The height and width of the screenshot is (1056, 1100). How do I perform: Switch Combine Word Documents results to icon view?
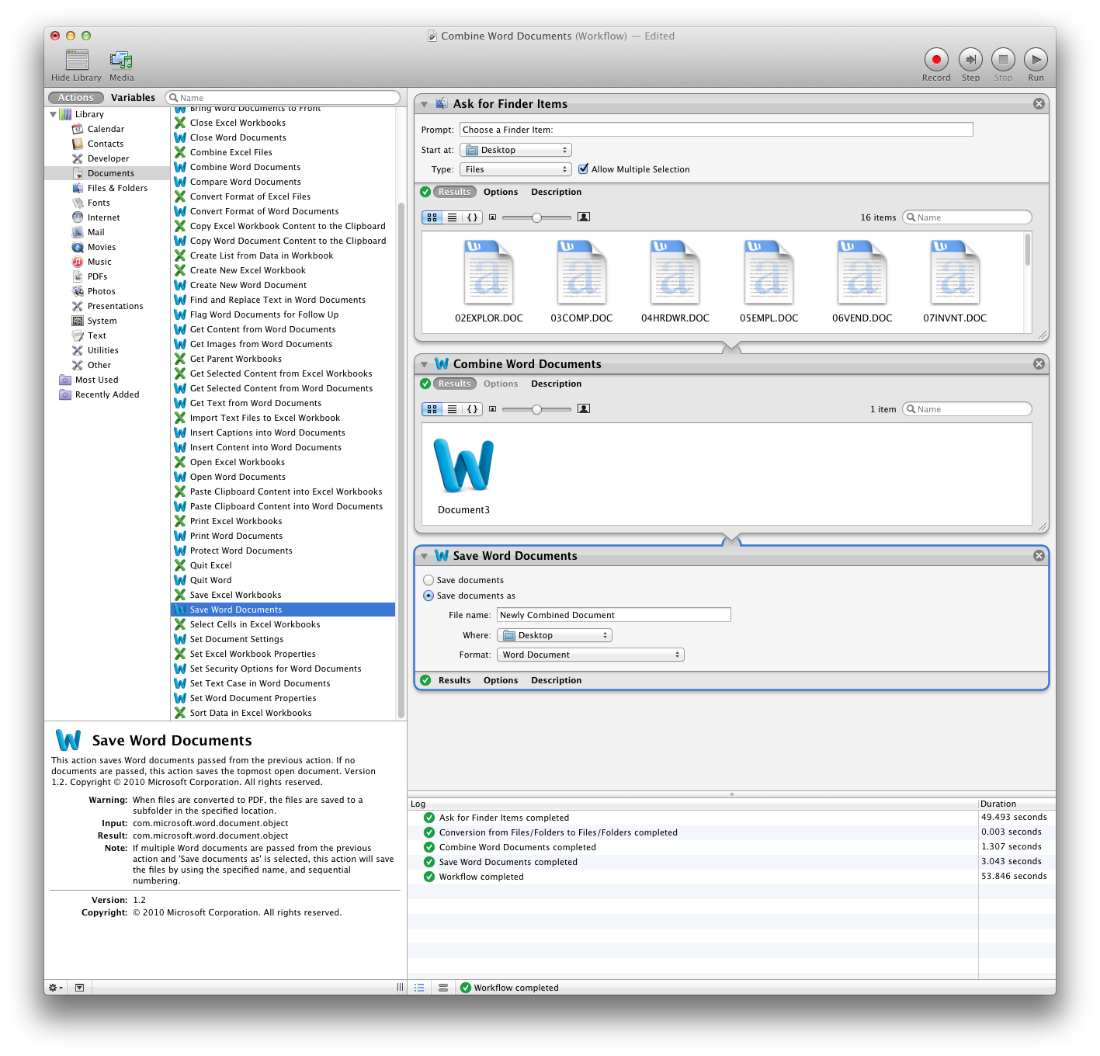click(432, 409)
